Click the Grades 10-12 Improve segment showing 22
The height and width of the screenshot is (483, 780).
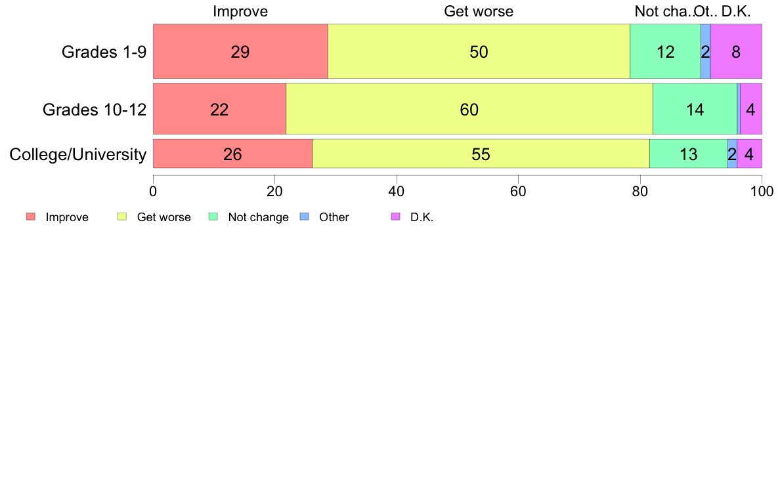coord(219,109)
